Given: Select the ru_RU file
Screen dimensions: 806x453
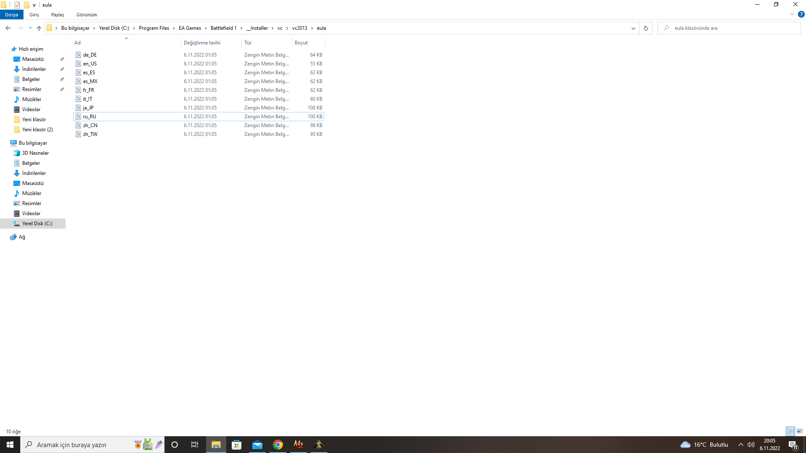Looking at the screenshot, I should pyautogui.click(x=89, y=117).
